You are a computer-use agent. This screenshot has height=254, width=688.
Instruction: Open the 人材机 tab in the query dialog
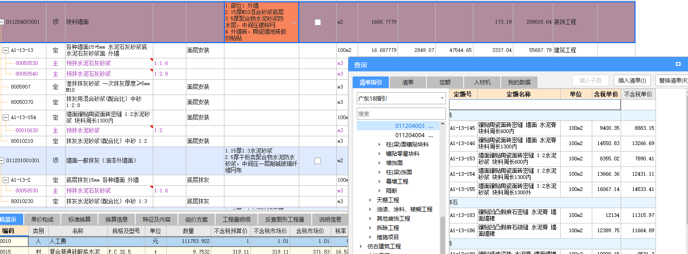482,83
